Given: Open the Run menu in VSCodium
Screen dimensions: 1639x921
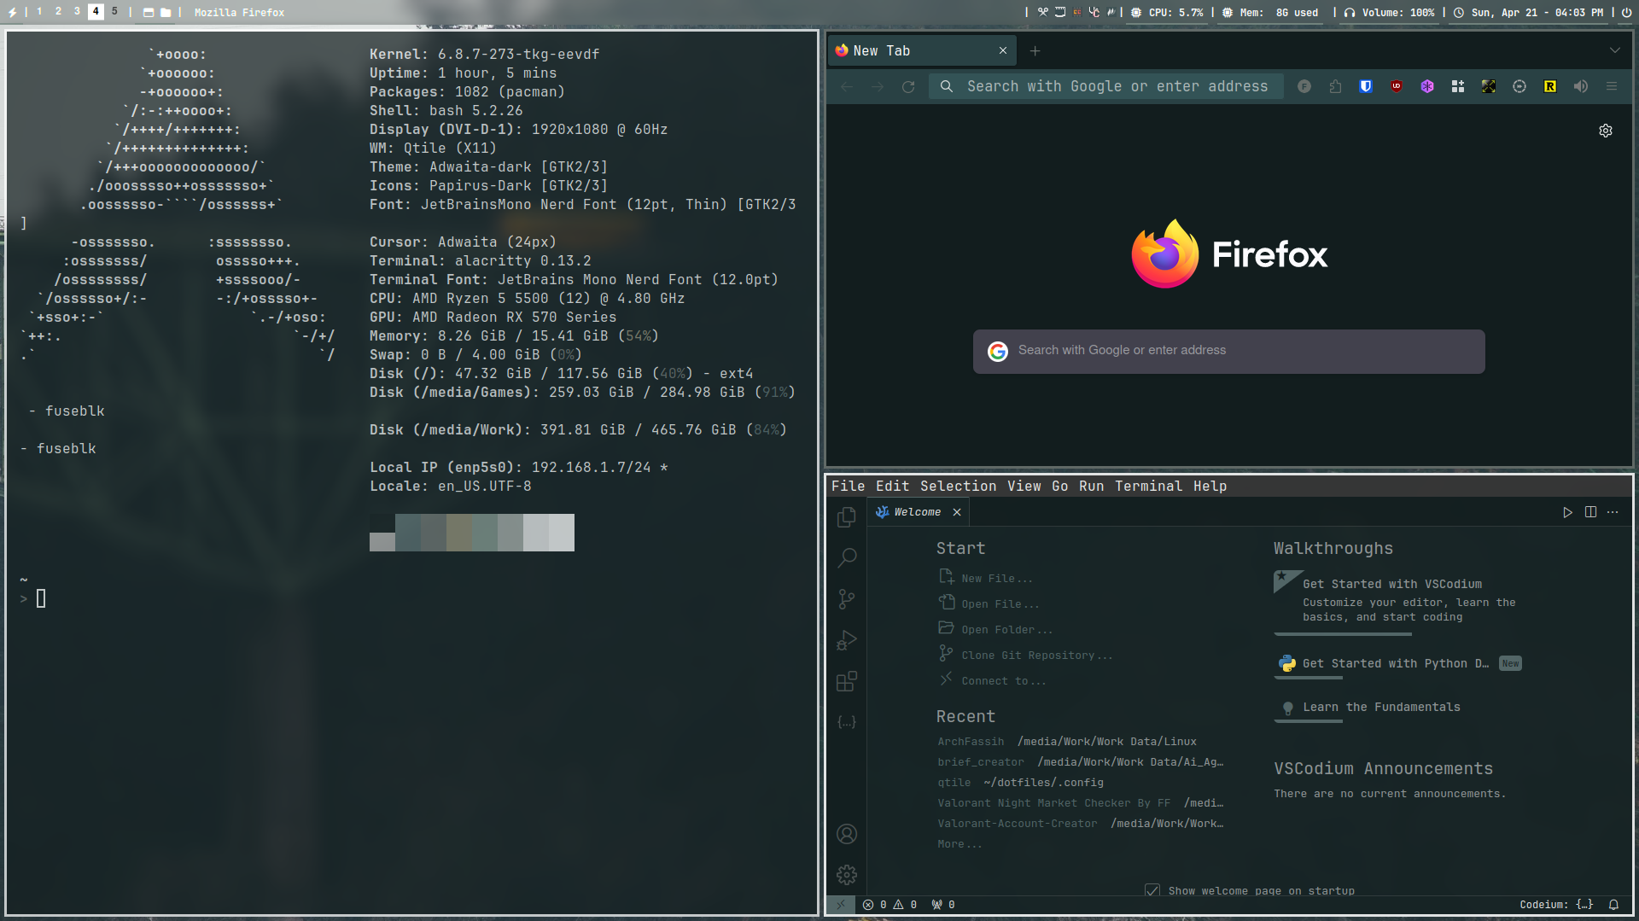Looking at the screenshot, I should pyautogui.click(x=1091, y=486).
